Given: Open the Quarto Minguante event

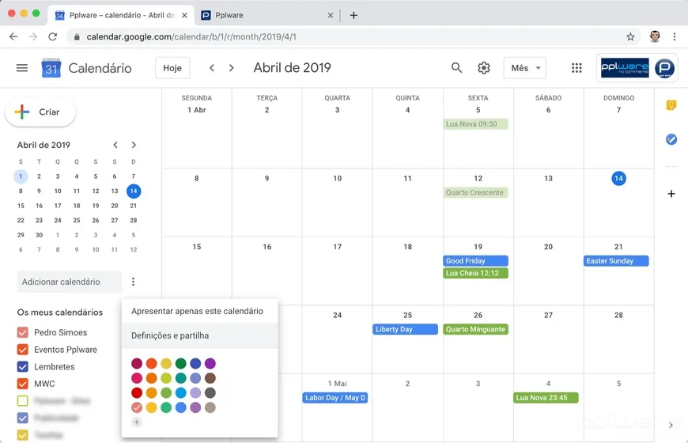Looking at the screenshot, I should pyautogui.click(x=475, y=329).
